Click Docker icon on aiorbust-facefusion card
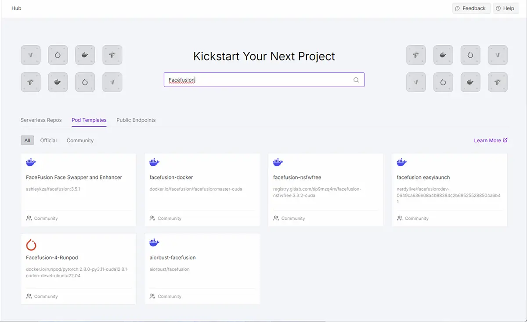Image resolution: width=527 pixels, height=322 pixels. 154,243
